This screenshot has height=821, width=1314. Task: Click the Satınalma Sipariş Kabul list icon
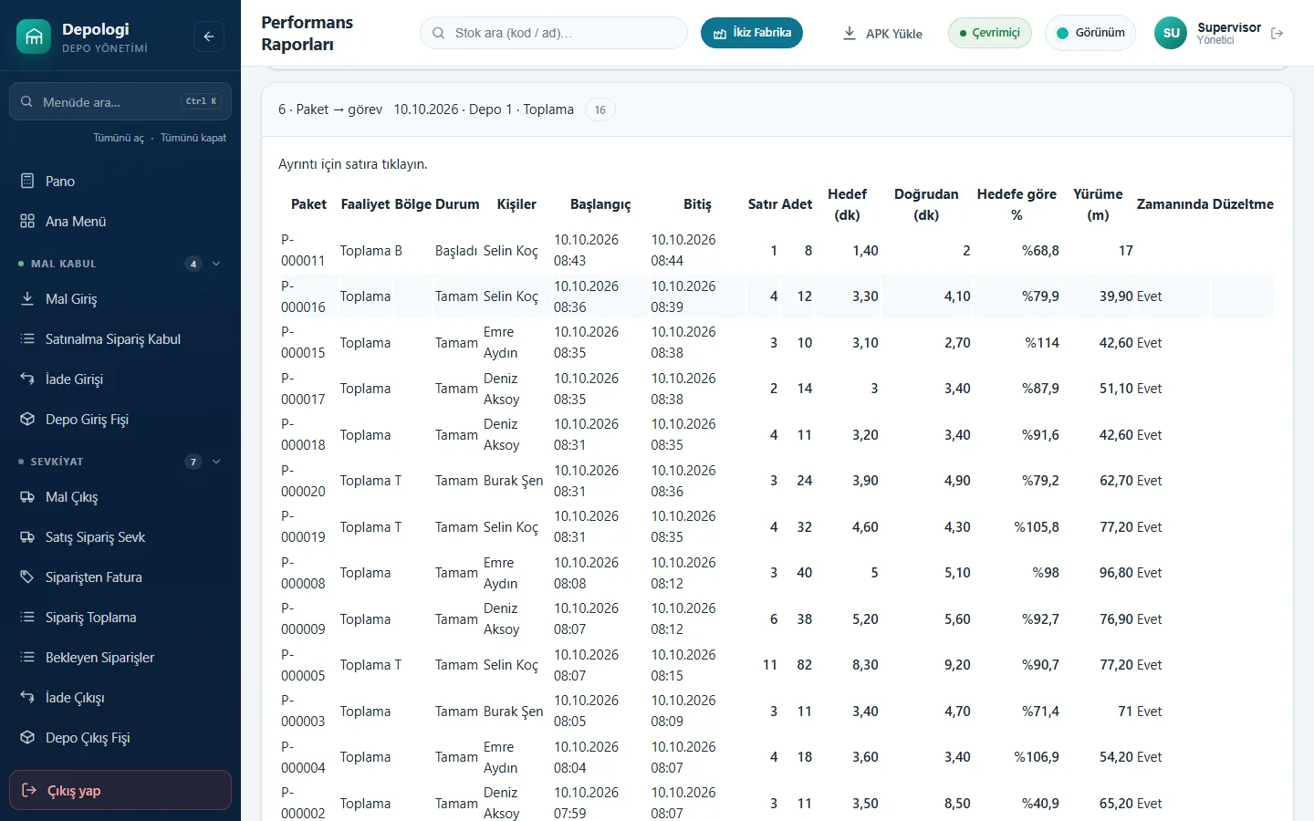(27, 338)
